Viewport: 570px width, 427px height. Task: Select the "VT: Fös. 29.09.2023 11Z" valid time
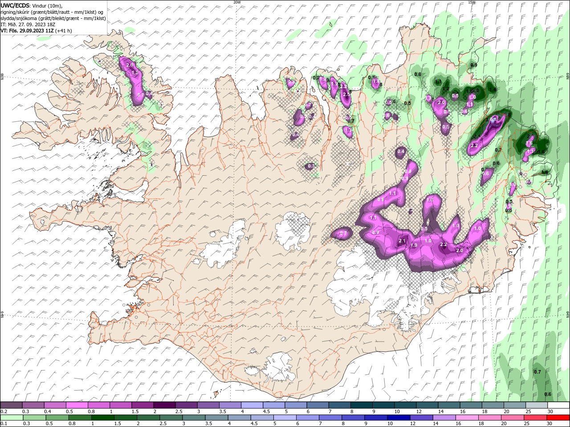[27, 31]
